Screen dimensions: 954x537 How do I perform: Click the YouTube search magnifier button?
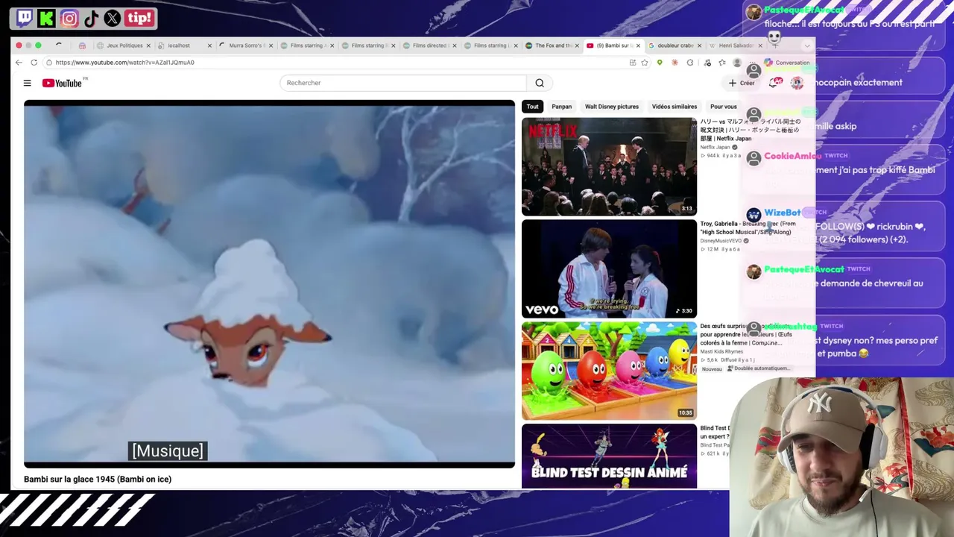click(540, 83)
